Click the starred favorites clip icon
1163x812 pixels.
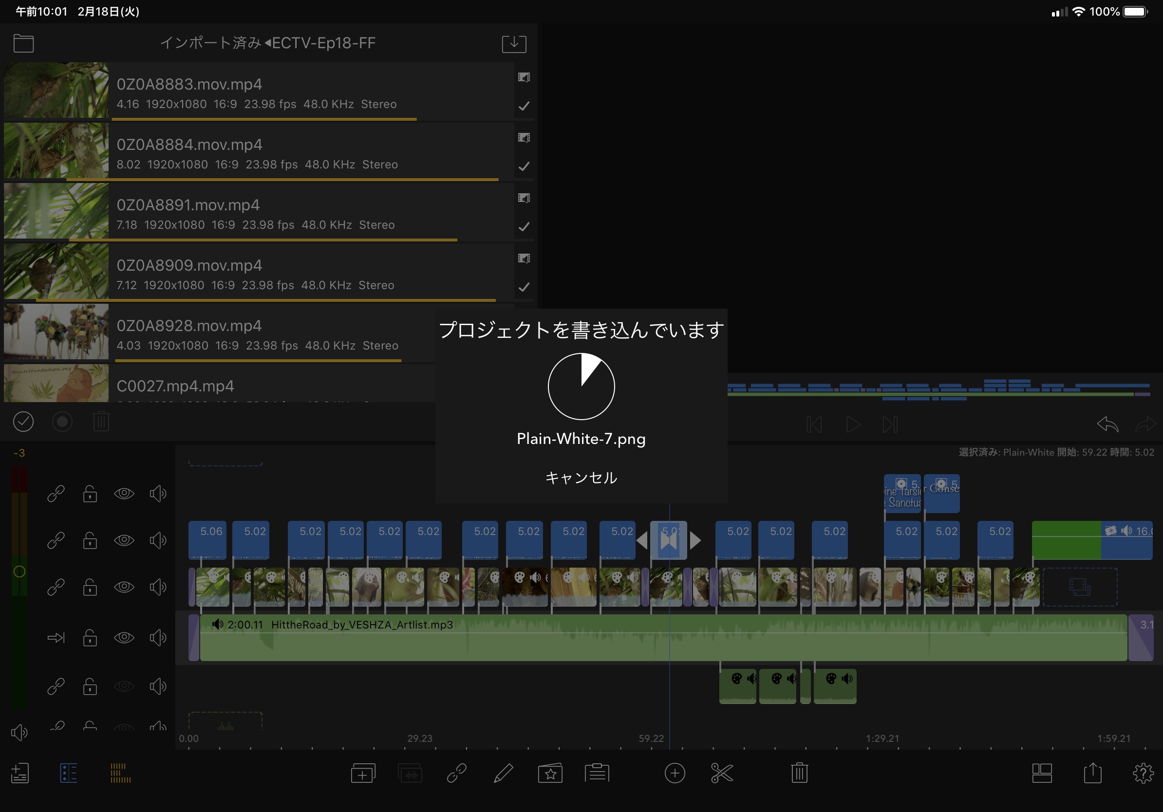[x=550, y=773]
